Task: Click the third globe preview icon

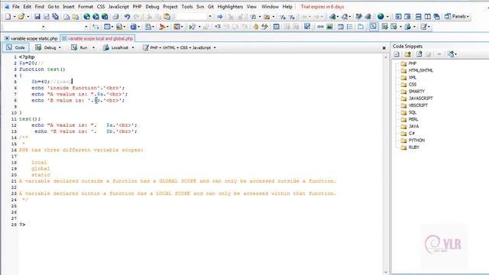Action: tap(105, 17)
